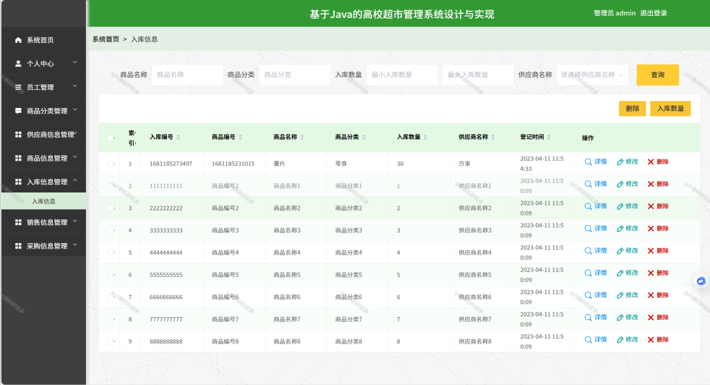Check the box for row 2 (1111111111)

[x=110, y=186]
